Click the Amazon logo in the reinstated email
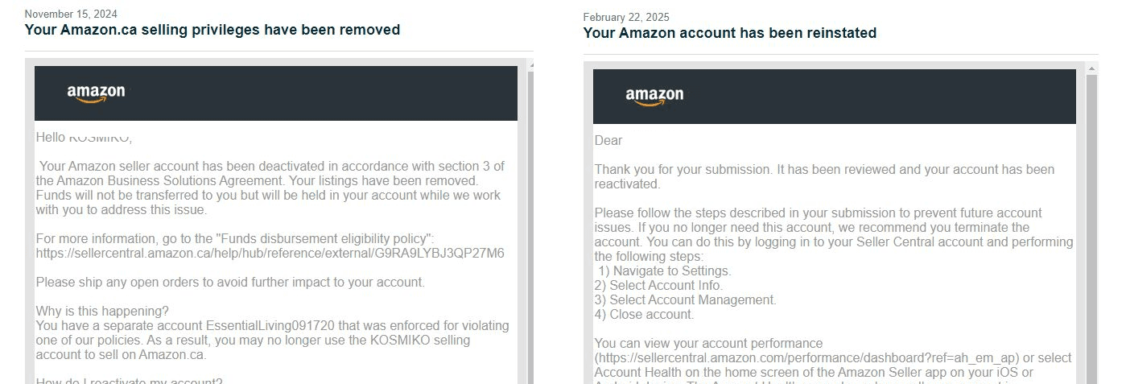 point(654,97)
